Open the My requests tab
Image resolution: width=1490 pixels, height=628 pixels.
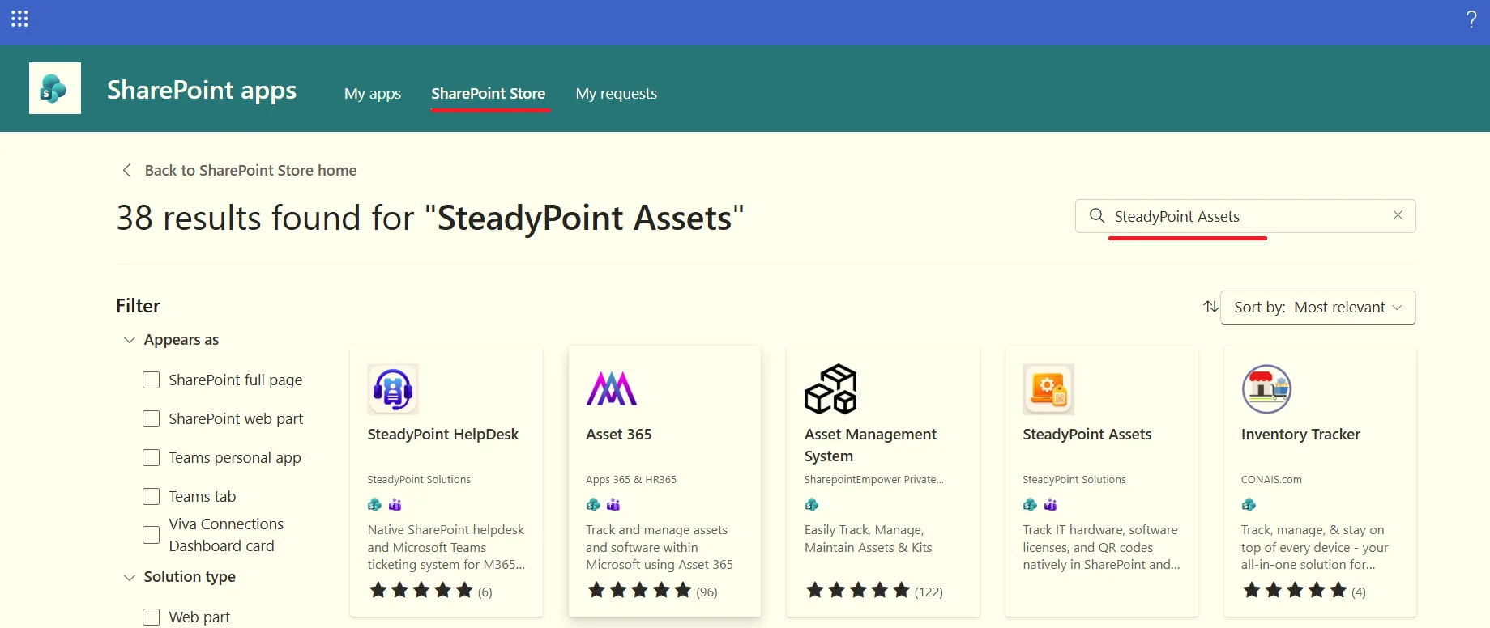(617, 94)
